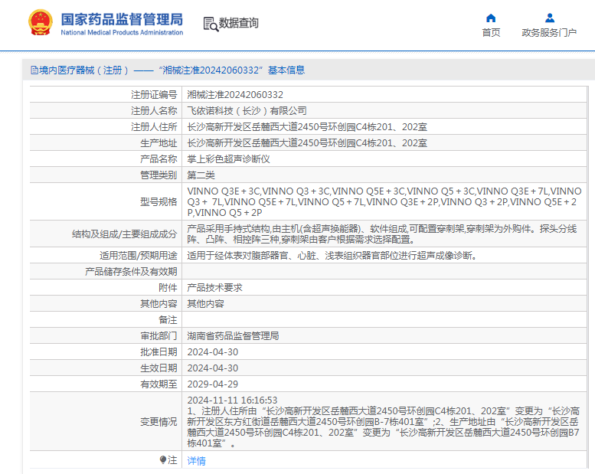
Task: Click approving department 湖南省药品监督管理局
Action: 234,335
